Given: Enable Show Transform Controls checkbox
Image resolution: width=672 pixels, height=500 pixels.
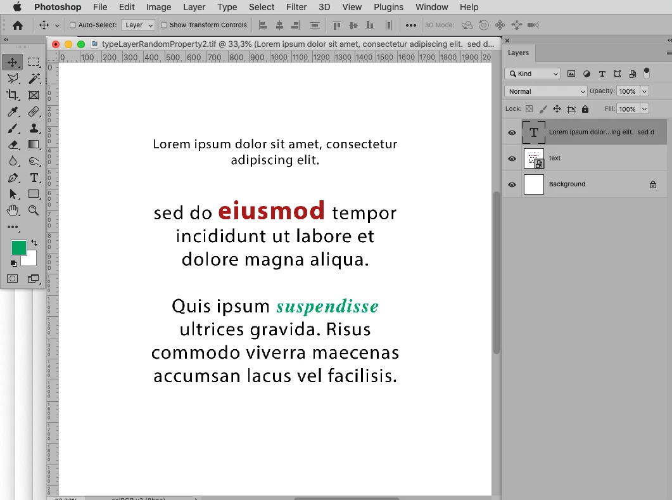Looking at the screenshot, I should pos(163,25).
